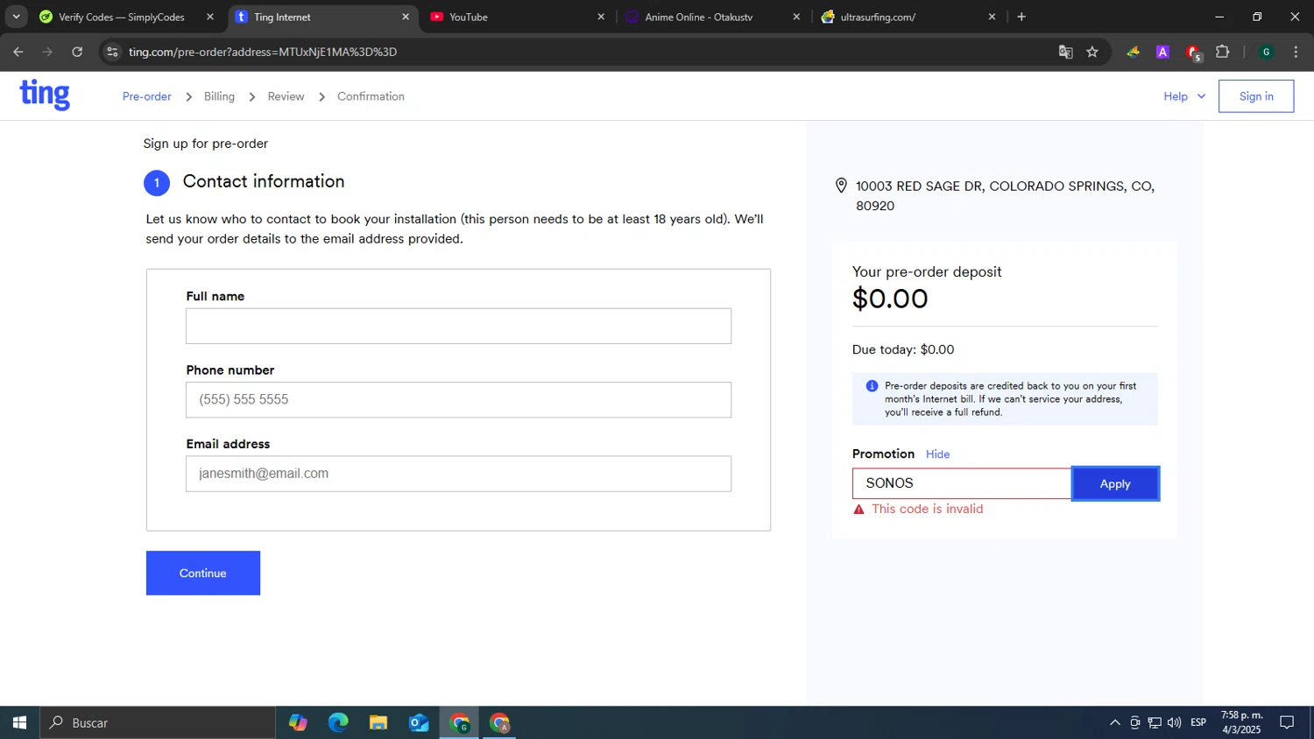Click the translate page icon
This screenshot has height=739, width=1314.
[x=1065, y=52]
